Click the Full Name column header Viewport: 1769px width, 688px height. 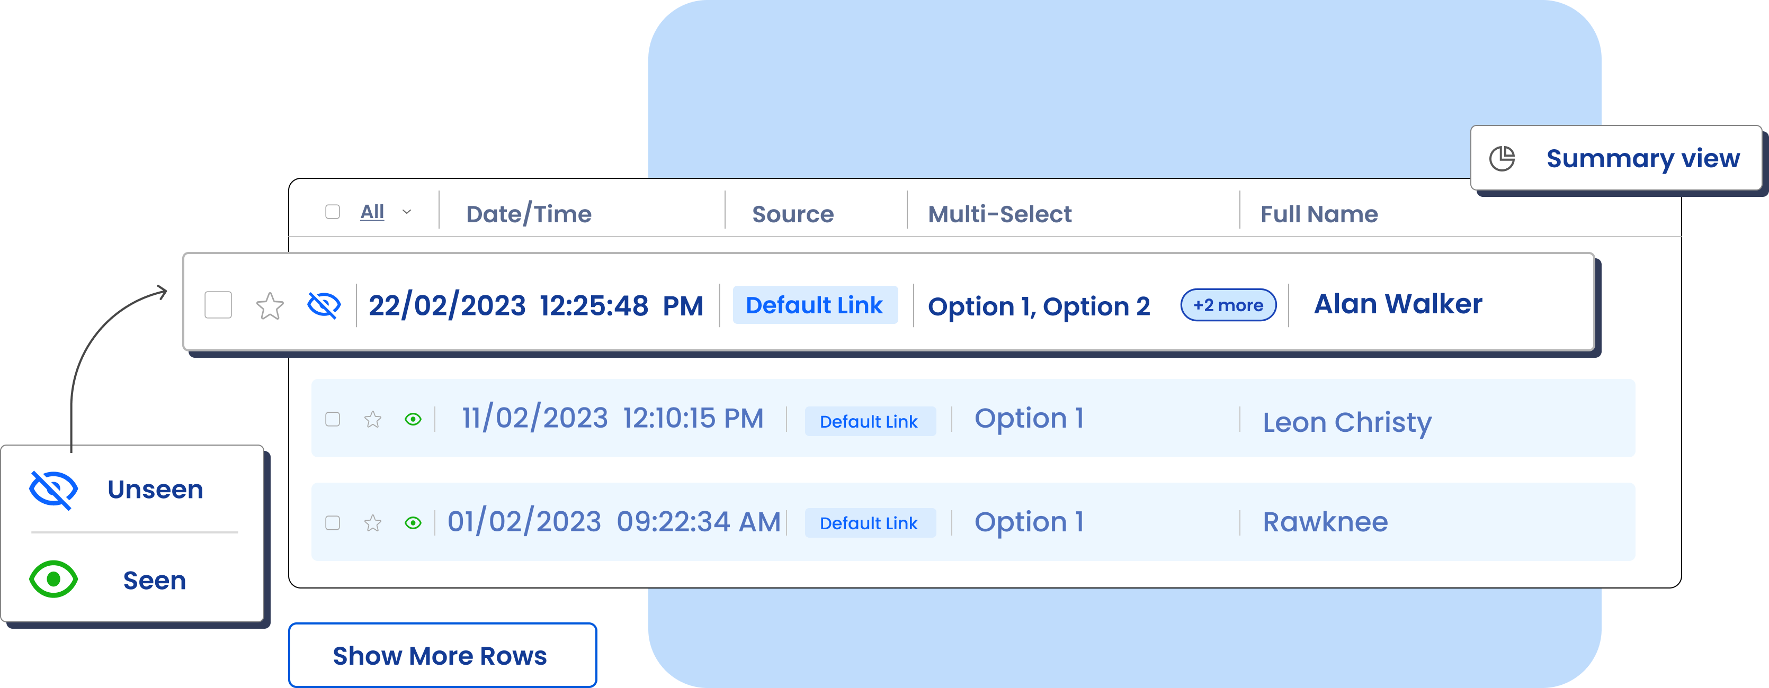click(x=1318, y=214)
